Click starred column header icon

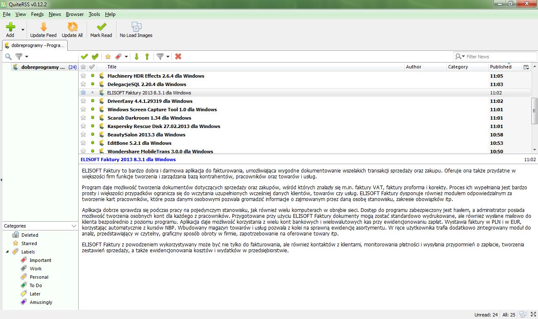pos(83,67)
